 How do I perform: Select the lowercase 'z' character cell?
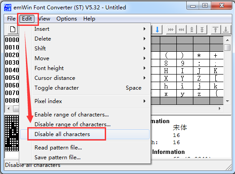201,94
